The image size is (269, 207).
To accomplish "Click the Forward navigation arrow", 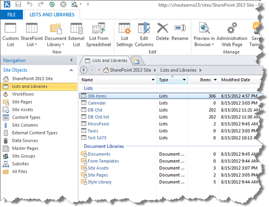I will tap(92, 70).
